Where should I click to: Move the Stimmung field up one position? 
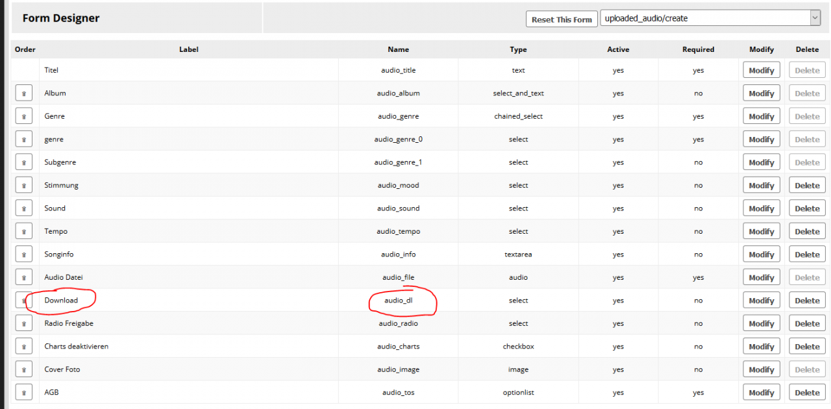(24, 186)
